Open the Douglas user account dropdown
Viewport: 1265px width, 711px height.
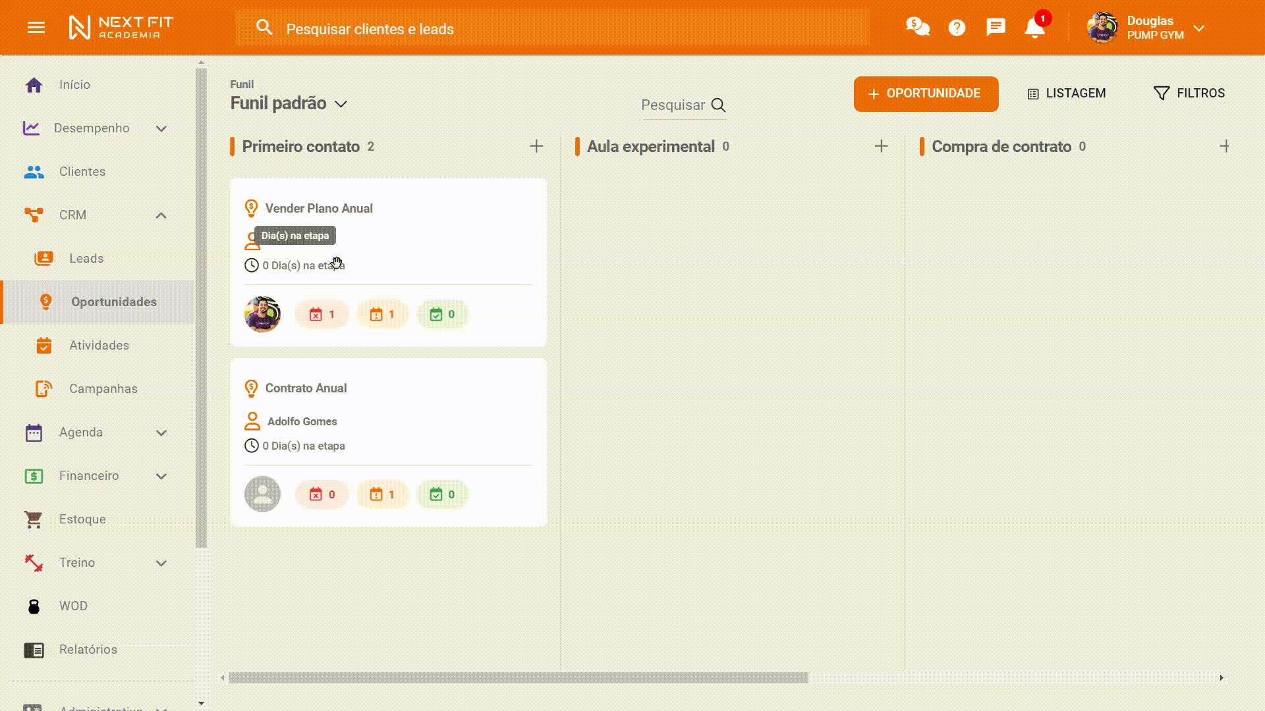(1198, 28)
